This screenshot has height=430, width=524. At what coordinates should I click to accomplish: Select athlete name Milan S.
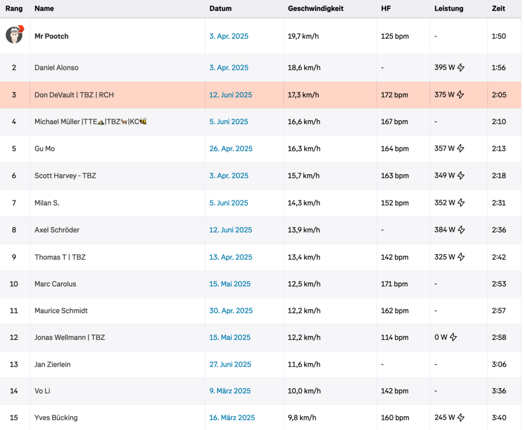pyautogui.click(x=47, y=202)
